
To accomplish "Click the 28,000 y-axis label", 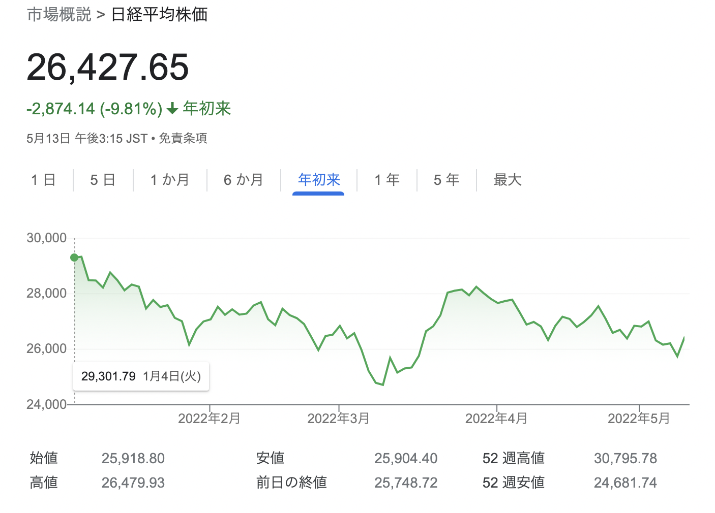I will tap(47, 294).
